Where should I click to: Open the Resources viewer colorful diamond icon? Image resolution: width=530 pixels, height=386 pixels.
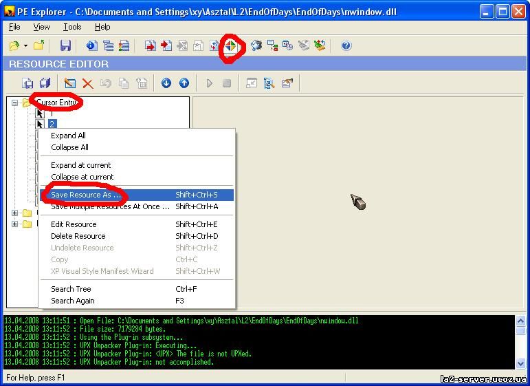(x=230, y=45)
